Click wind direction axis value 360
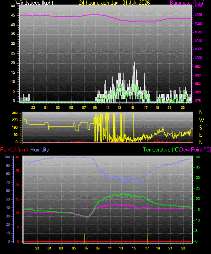Screen dimensions: 211x254 coord(15,113)
